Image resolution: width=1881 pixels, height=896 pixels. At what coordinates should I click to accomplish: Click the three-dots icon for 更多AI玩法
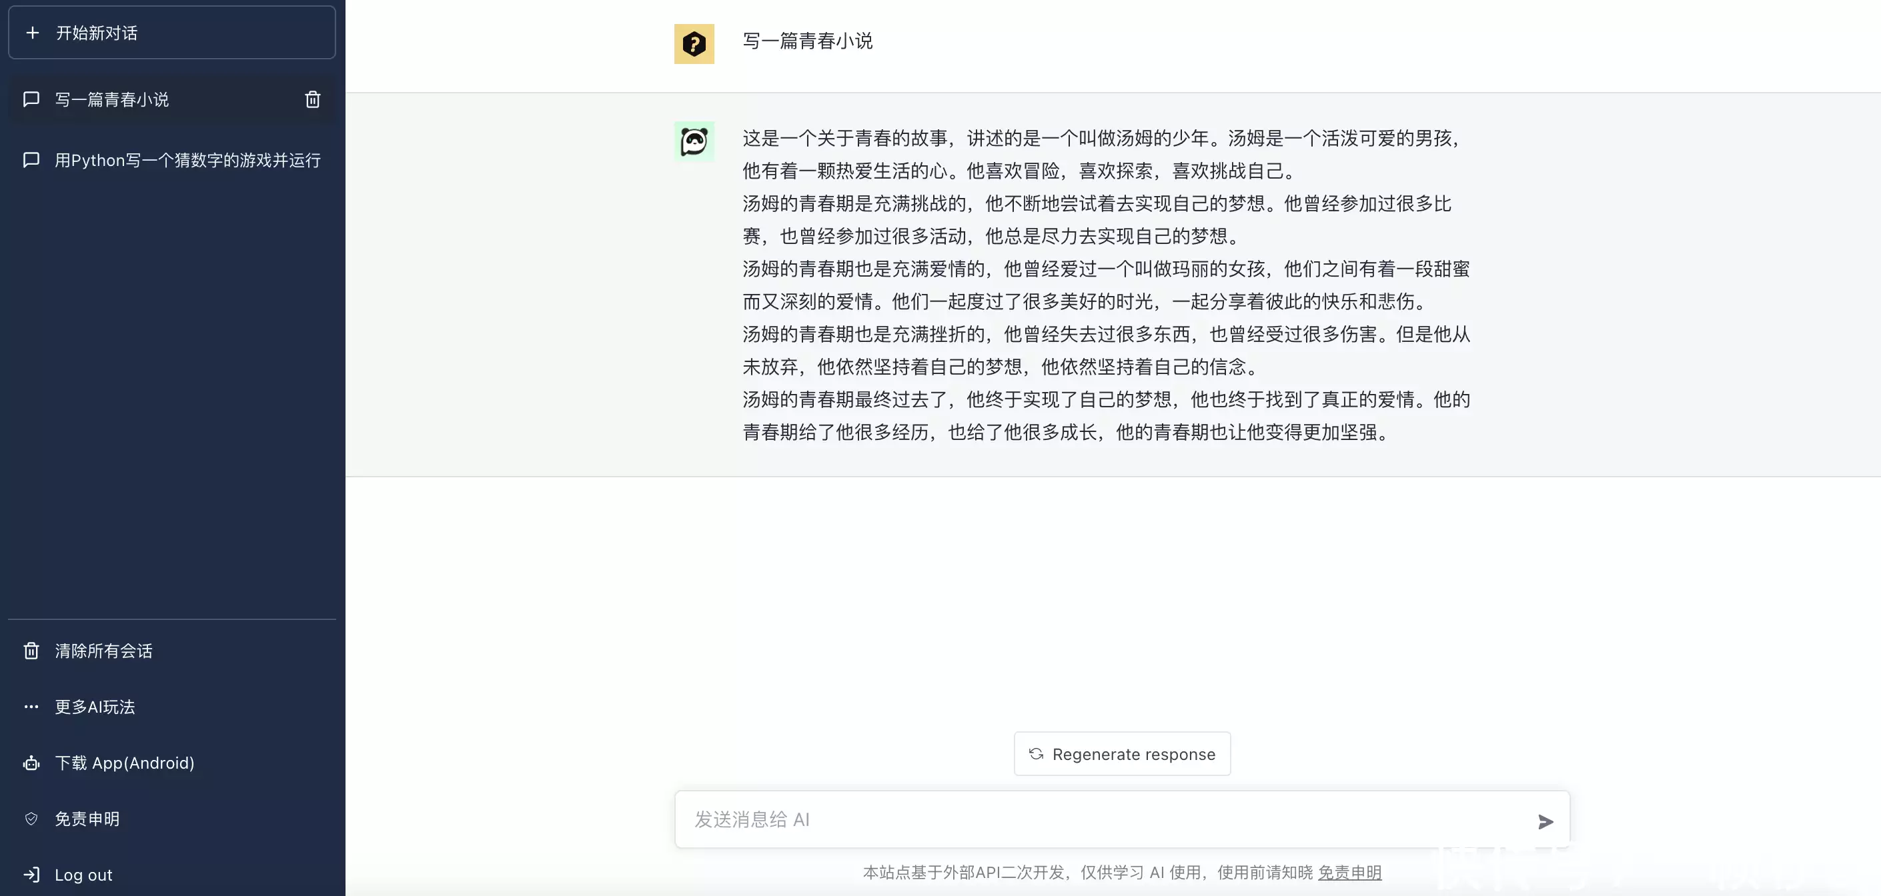click(x=31, y=706)
